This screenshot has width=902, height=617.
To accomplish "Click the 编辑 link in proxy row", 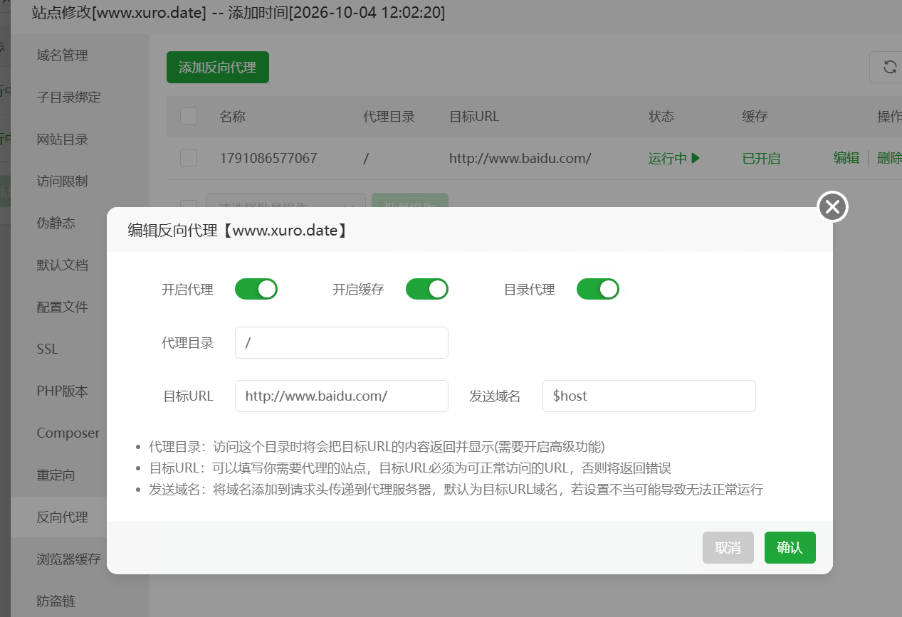I will click(846, 158).
